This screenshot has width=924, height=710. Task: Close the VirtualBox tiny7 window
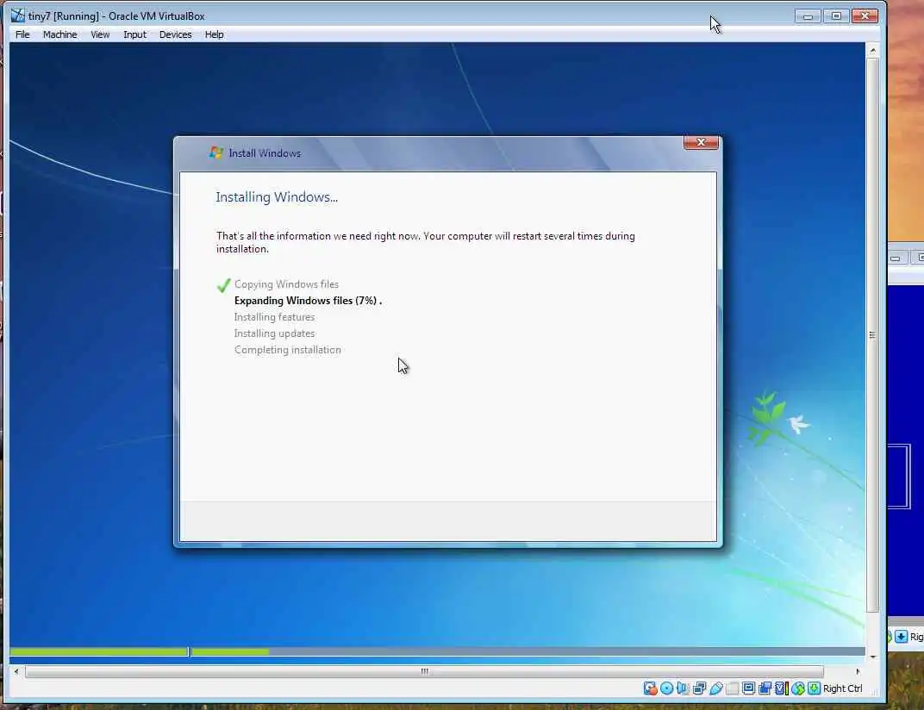pos(865,16)
